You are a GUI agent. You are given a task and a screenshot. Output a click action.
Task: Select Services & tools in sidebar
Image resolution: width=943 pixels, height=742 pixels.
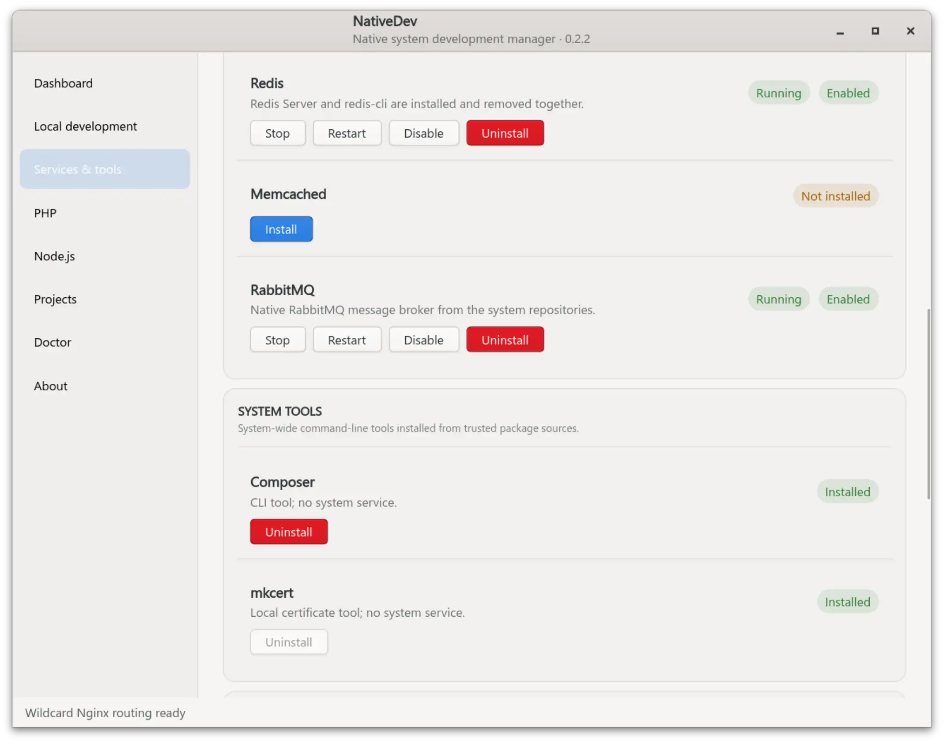pyautogui.click(x=105, y=169)
